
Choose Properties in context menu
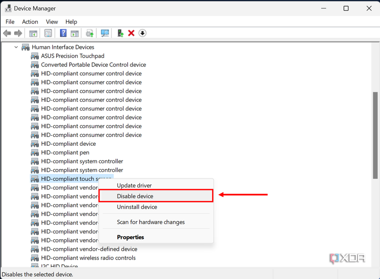tap(156, 237)
